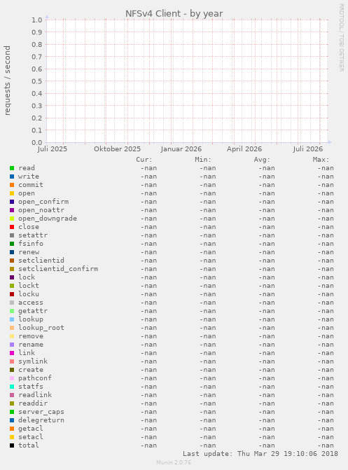The image size is (348, 470).
Task: Click the Munin 2.0.76 footer text
Action: [174, 462]
